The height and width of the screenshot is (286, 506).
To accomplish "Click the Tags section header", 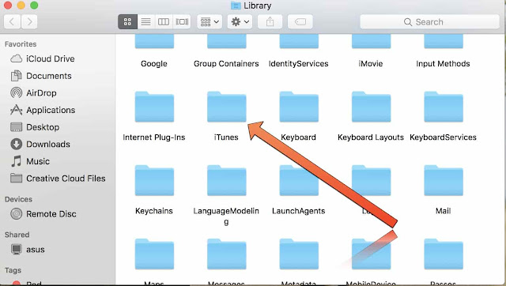I will 13,270.
